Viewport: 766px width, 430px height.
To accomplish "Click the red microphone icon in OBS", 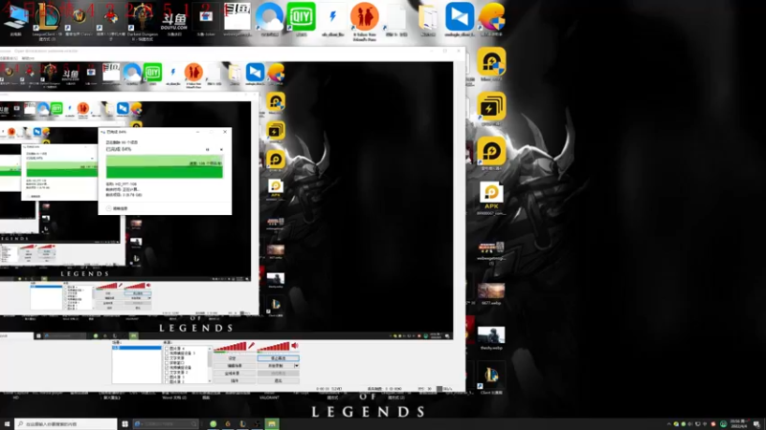I will coord(251,345).
